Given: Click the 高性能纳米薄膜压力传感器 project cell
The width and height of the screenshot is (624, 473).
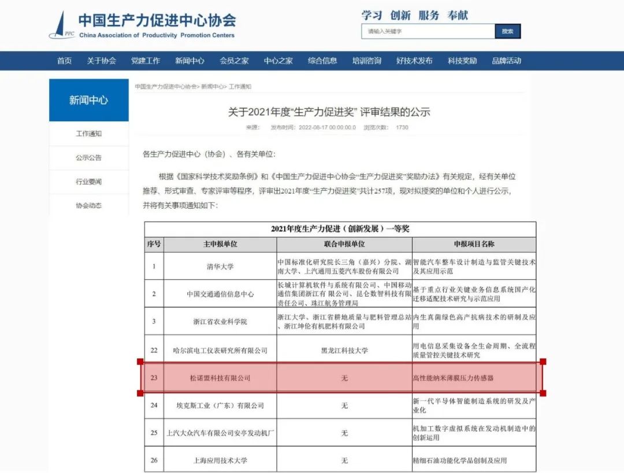Looking at the screenshot, I should [x=474, y=378].
